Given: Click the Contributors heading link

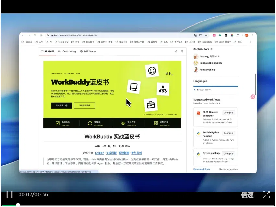Looking at the screenshot, I should (201, 49).
